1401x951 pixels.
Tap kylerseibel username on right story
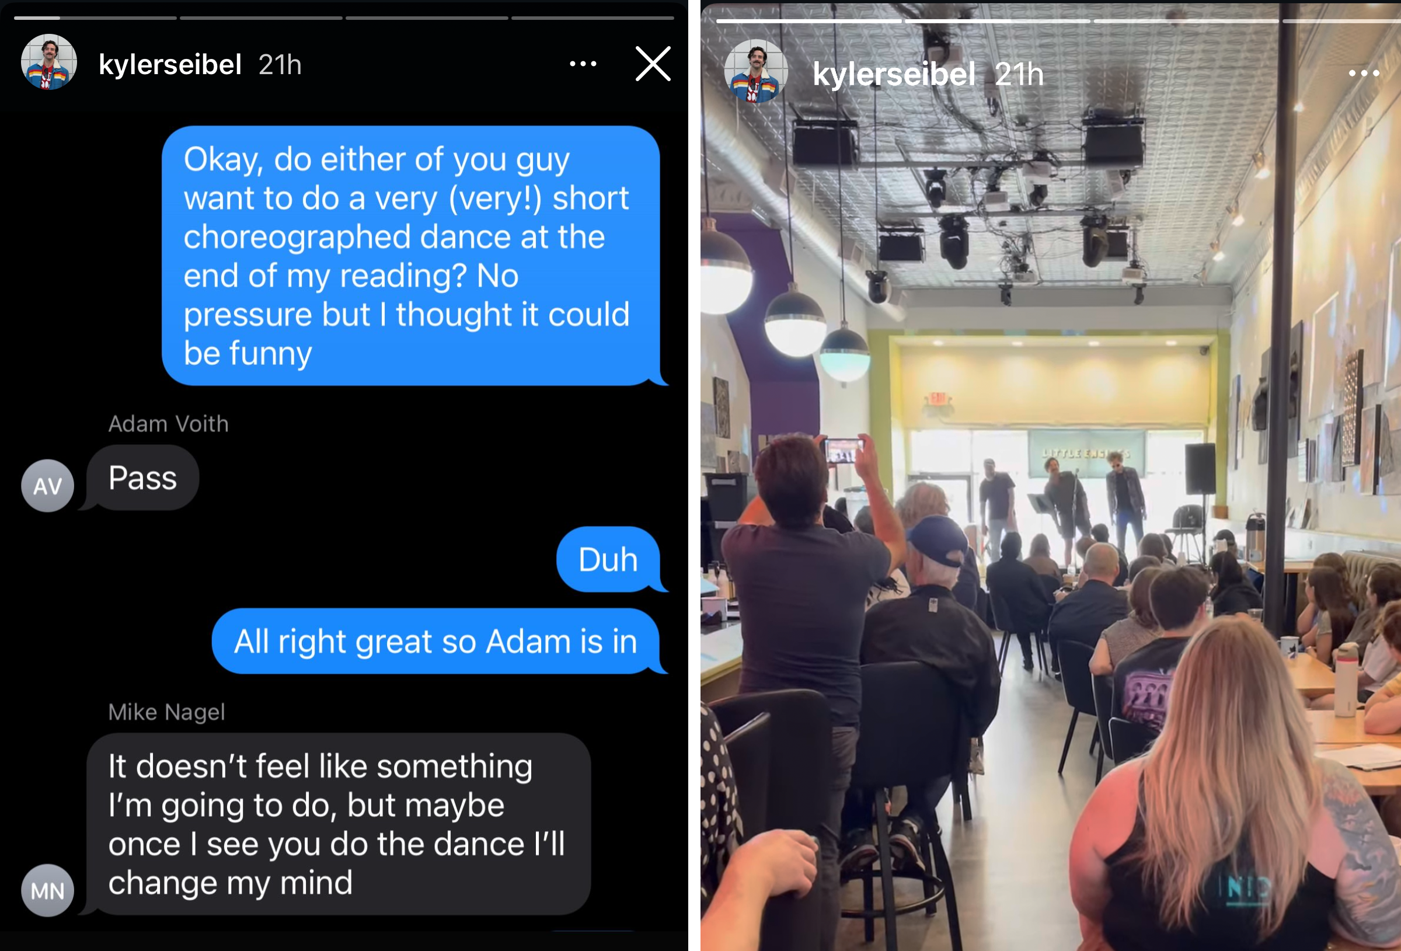point(893,74)
